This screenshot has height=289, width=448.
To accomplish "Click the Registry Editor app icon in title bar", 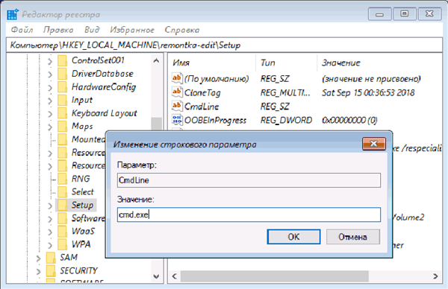I will (13, 14).
